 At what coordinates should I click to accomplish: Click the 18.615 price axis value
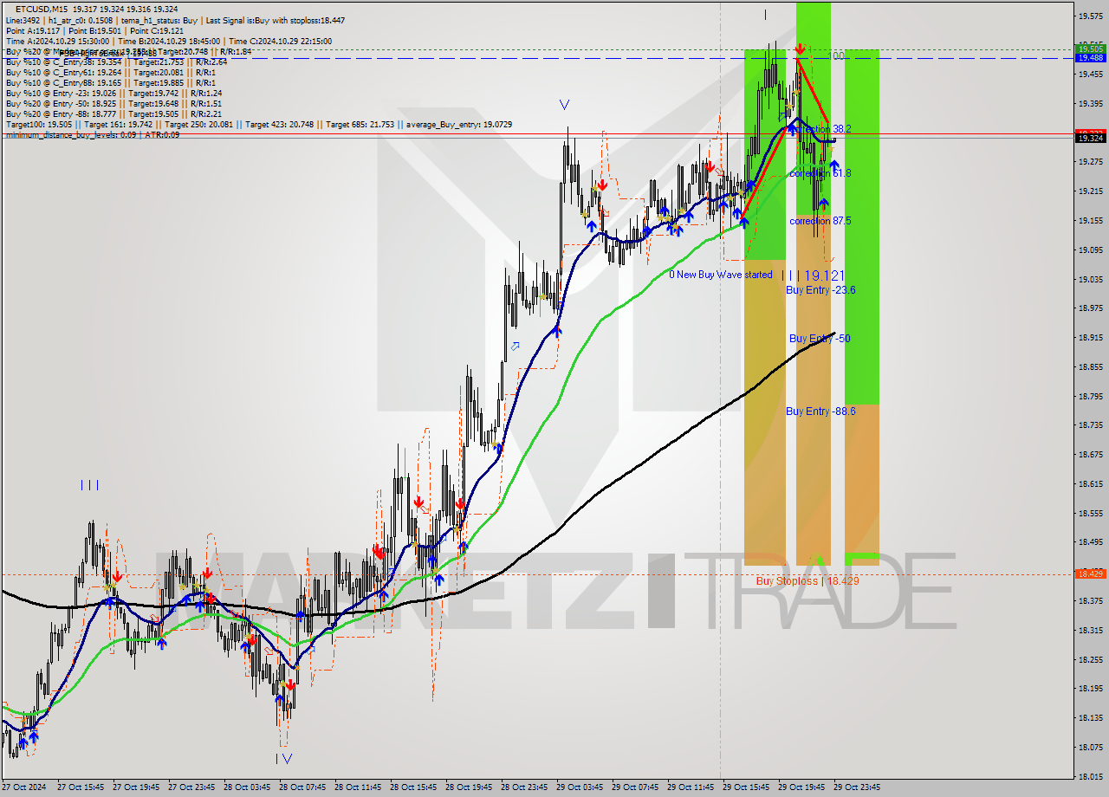[1091, 483]
